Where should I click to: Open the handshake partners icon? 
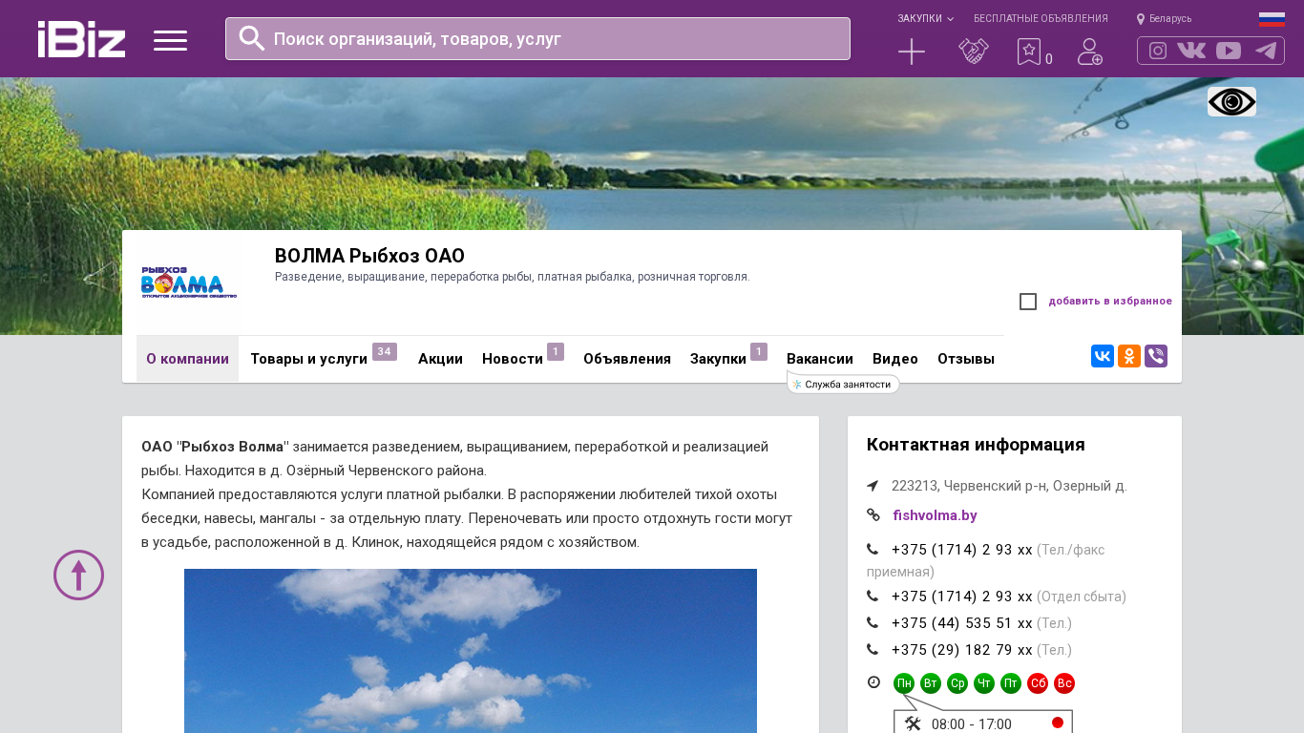[974, 52]
